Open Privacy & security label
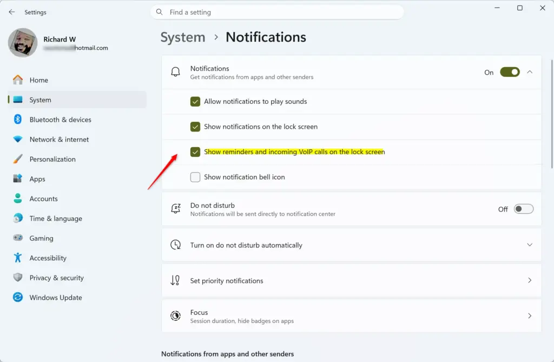Image resolution: width=554 pixels, height=362 pixels. (x=56, y=278)
